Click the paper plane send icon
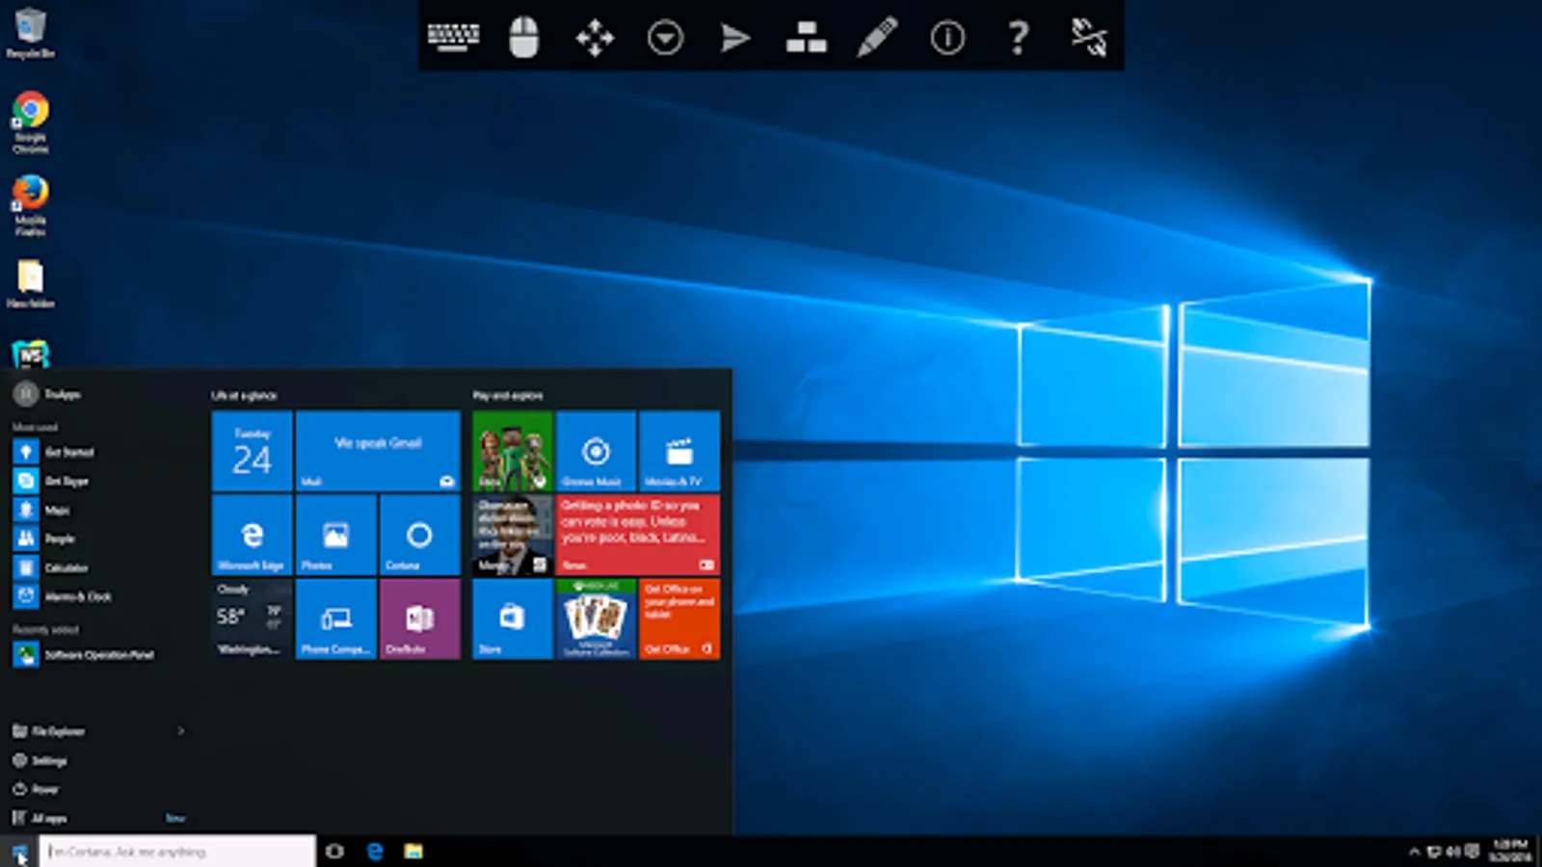 pyautogui.click(x=735, y=39)
